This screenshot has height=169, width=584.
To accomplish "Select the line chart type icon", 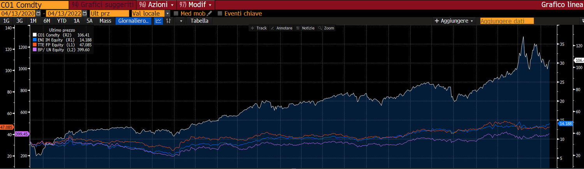I will pos(158,21).
